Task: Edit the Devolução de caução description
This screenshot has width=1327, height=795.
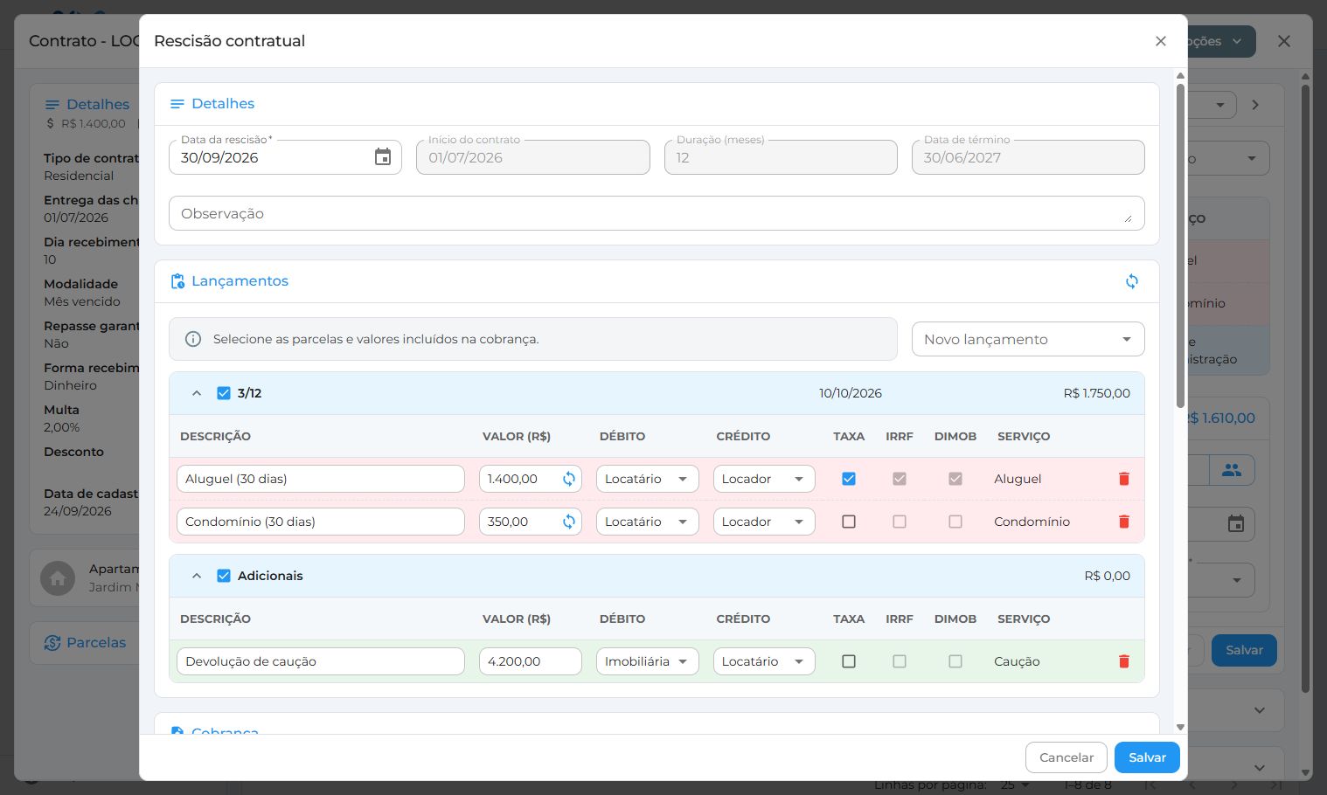Action: click(x=321, y=661)
